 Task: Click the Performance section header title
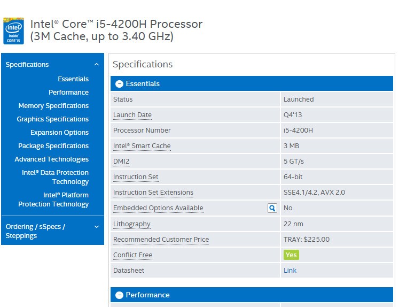[147, 295]
